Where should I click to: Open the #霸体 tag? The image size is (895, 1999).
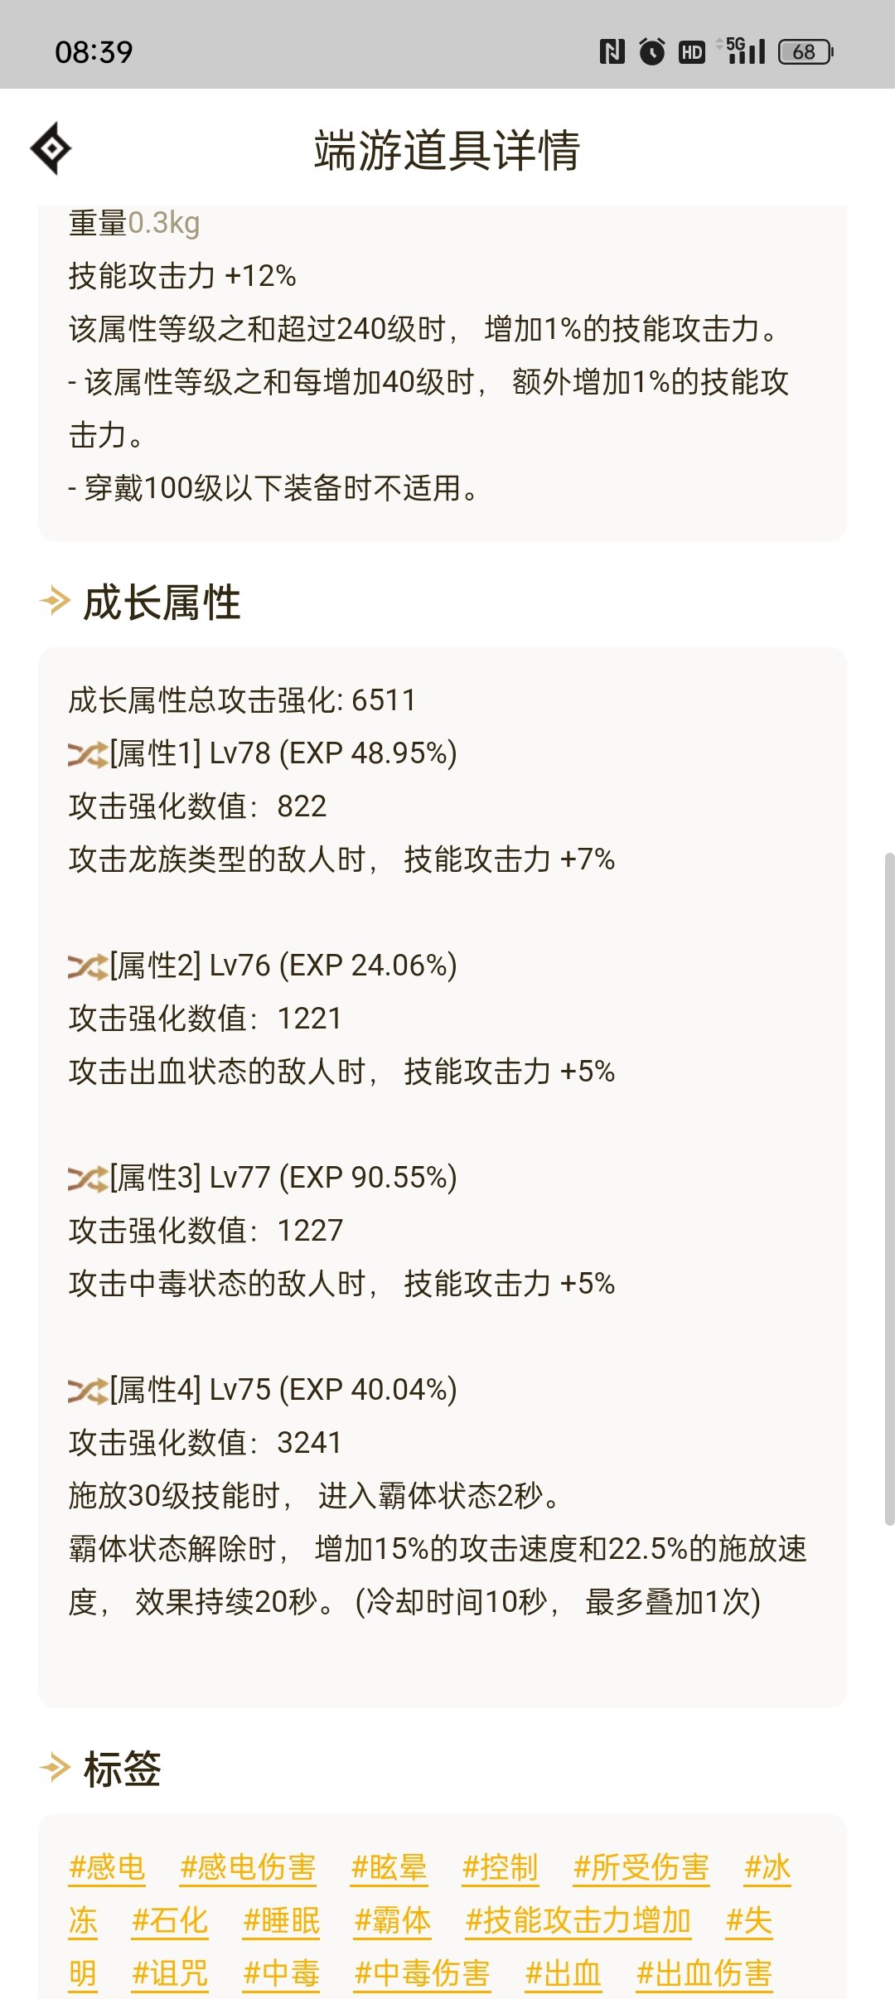[393, 1920]
